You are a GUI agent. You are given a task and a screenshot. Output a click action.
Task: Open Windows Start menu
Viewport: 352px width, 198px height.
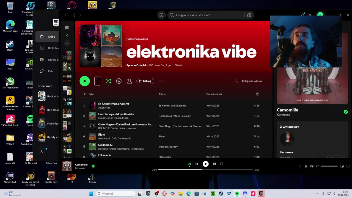coord(91,194)
